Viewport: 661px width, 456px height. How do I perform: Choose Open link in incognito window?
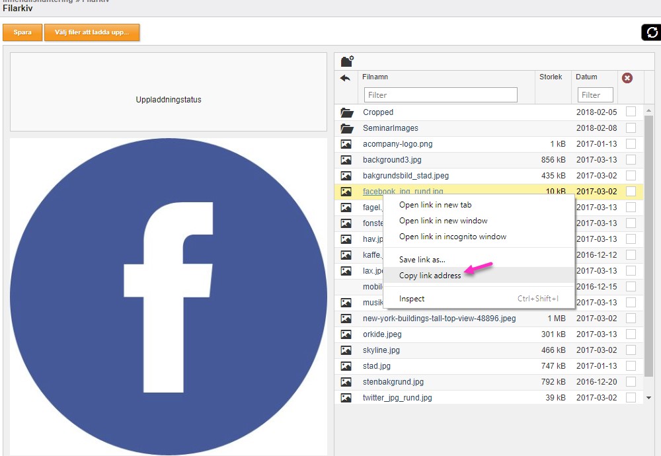(479, 237)
